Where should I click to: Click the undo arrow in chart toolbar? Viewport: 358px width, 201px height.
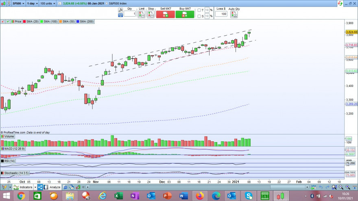[x=321, y=187]
